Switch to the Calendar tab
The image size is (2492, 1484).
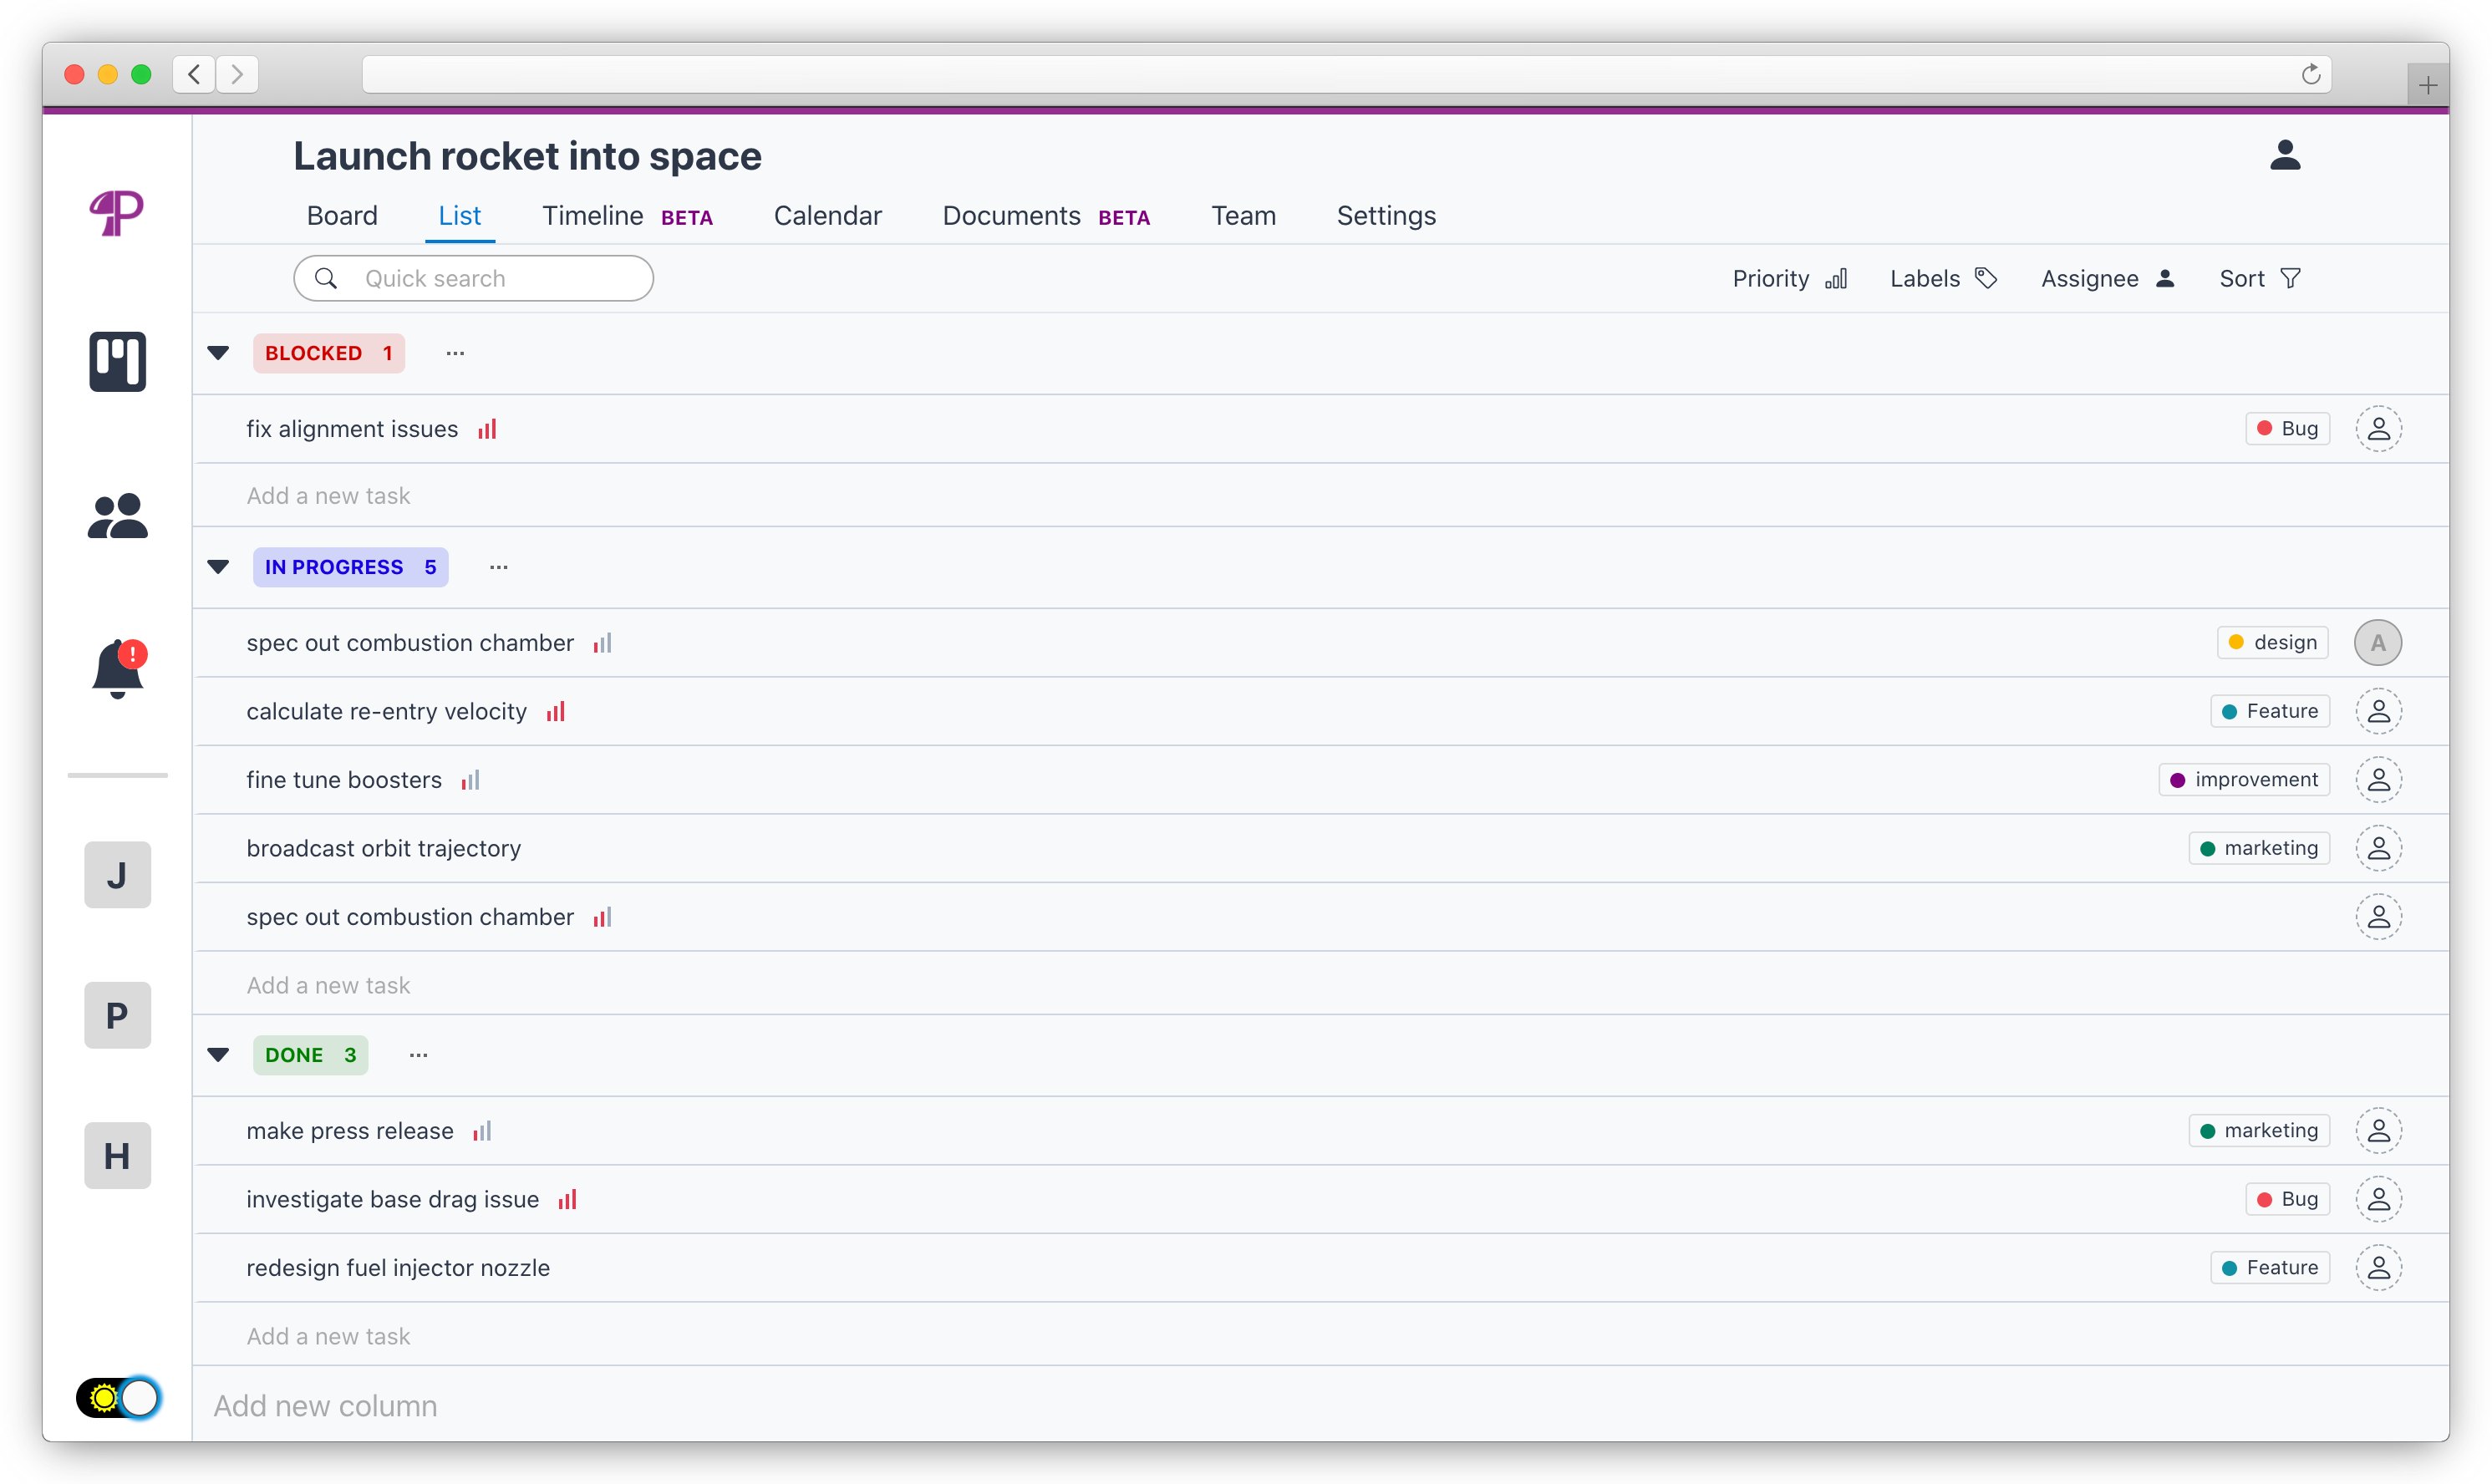point(827,216)
